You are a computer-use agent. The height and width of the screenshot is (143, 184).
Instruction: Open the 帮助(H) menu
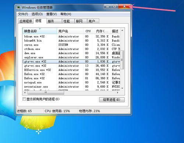pos(66,14)
